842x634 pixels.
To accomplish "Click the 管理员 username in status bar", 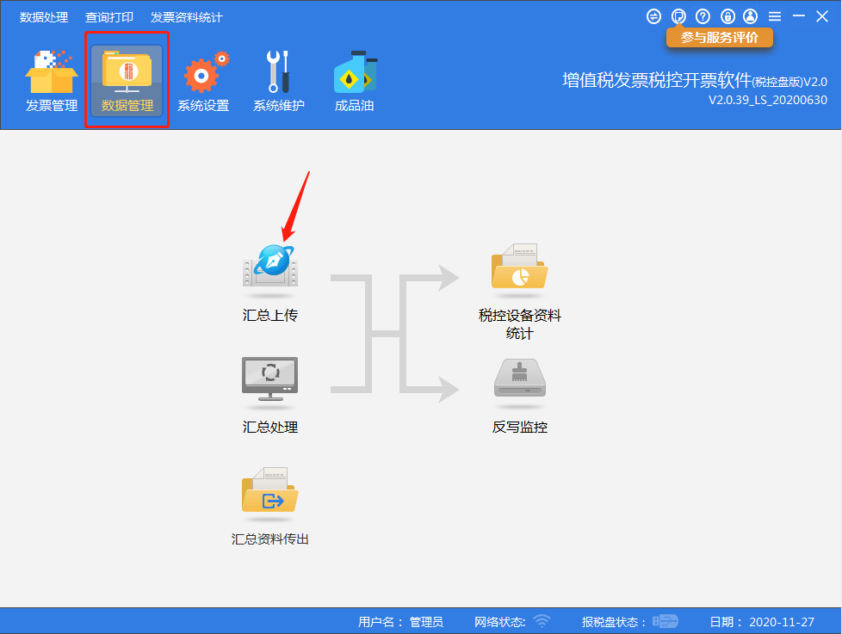I will pos(426,622).
